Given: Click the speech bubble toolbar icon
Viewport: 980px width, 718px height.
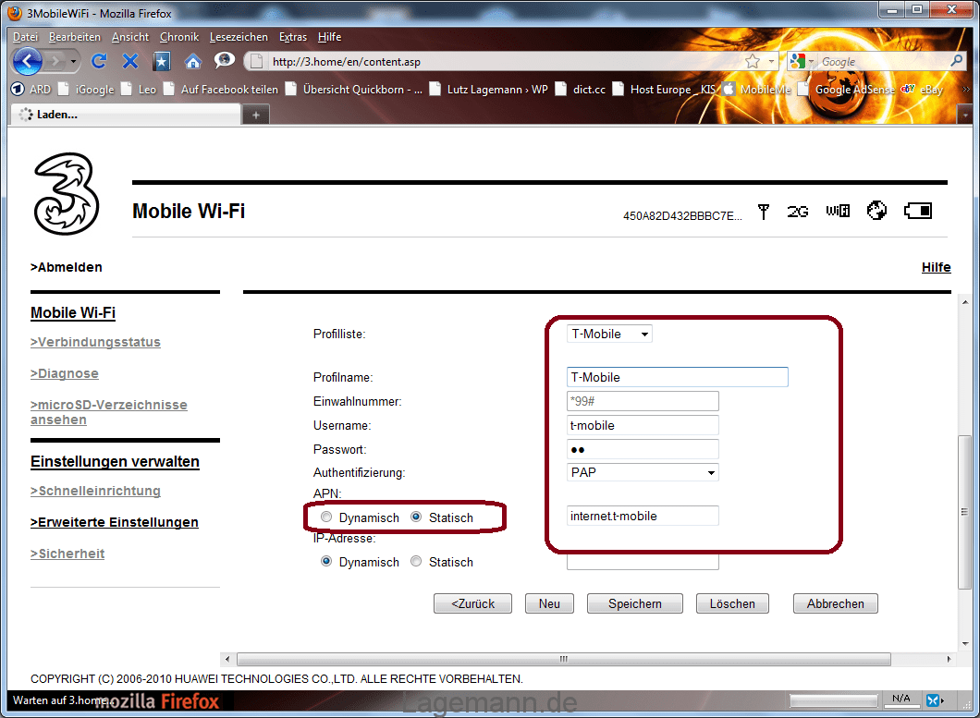Looking at the screenshot, I should (x=224, y=61).
